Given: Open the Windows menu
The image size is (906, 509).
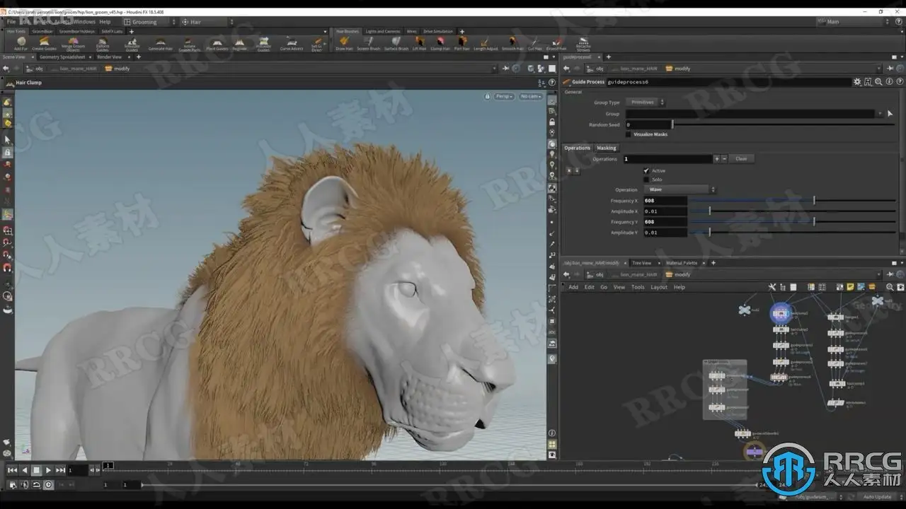Looking at the screenshot, I should (x=84, y=22).
